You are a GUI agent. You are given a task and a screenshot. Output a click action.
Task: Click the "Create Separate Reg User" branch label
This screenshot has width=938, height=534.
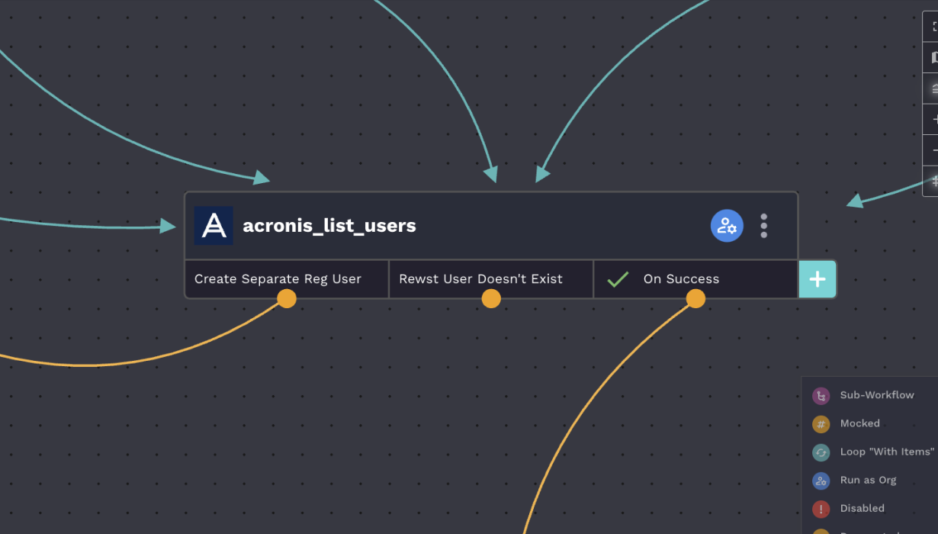pyautogui.click(x=277, y=278)
